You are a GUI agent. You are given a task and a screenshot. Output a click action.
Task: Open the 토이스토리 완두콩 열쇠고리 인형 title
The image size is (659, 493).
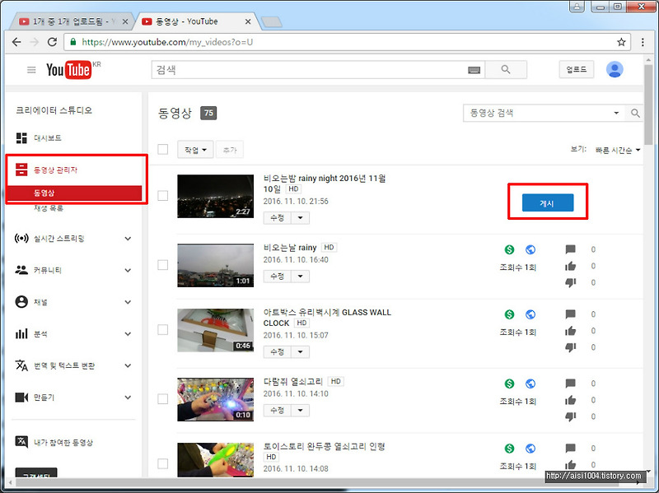(324, 446)
